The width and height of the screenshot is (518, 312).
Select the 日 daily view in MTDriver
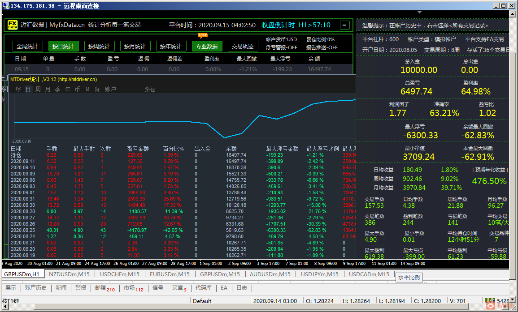pos(28,89)
